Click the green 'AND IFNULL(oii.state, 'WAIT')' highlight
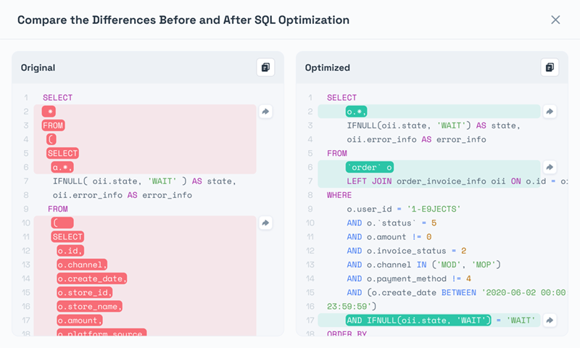 click(x=418, y=320)
